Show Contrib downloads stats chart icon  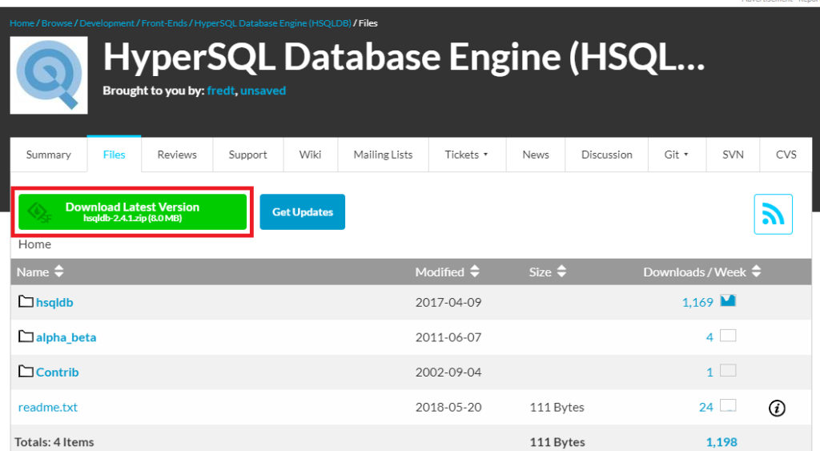pyautogui.click(x=728, y=370)
